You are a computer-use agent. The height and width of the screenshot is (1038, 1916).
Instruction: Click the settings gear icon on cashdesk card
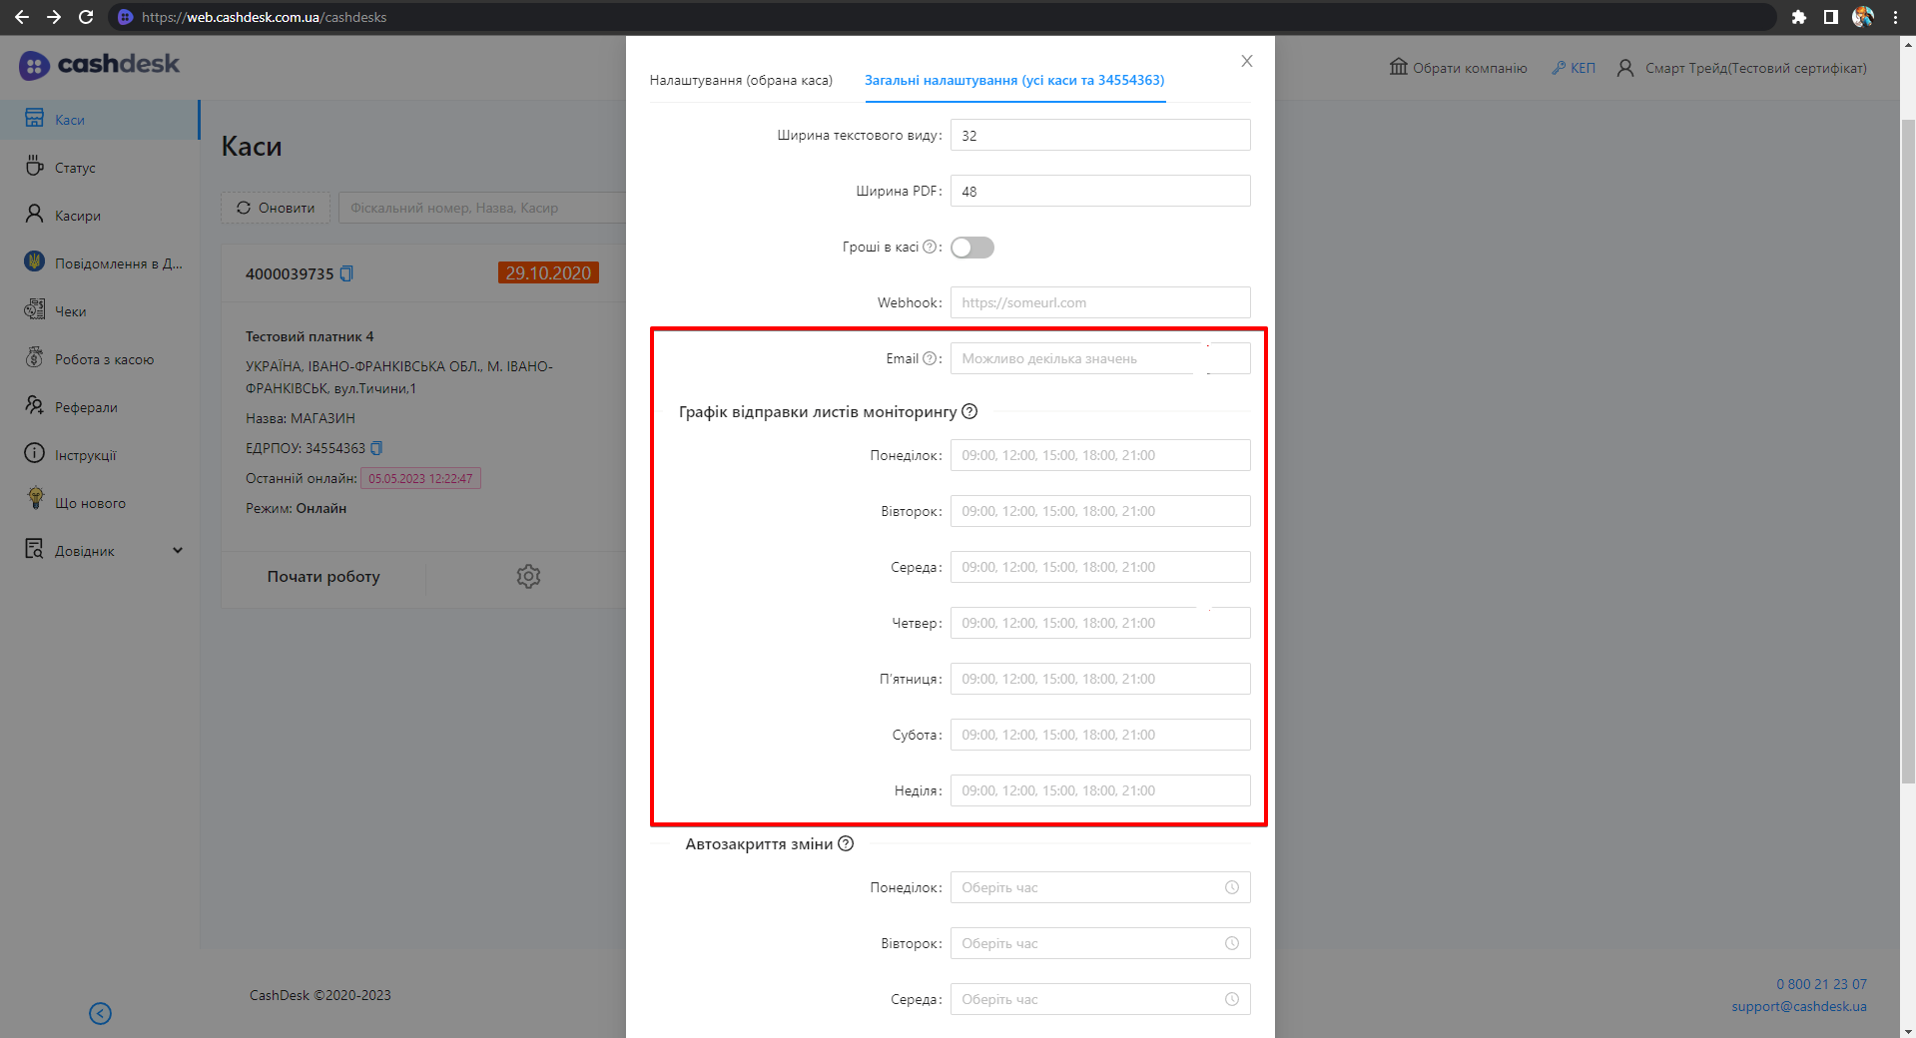click(528, 576)
